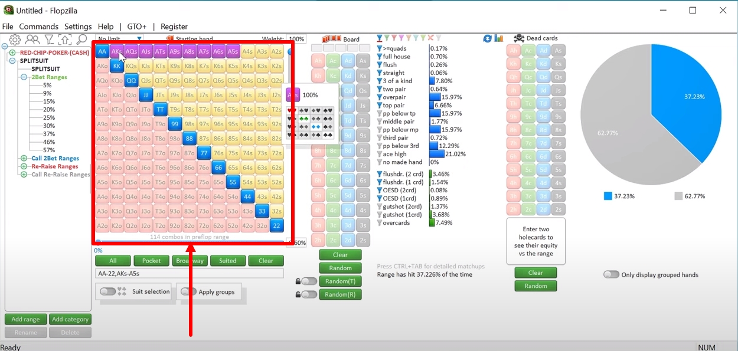This screenshot has height=351, width=738.
Task: Open the bar chart statistics icon
Action: tap(499, 39)
